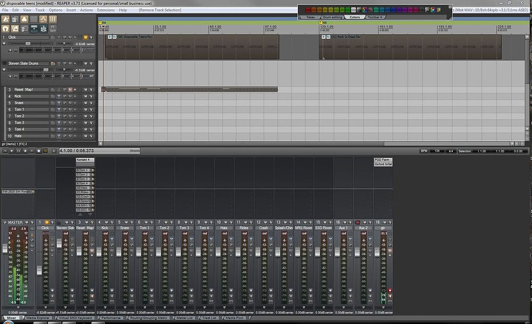Click the Steven Slate Drums track volume fader
The image size is (532, 324).
[46, 70]
